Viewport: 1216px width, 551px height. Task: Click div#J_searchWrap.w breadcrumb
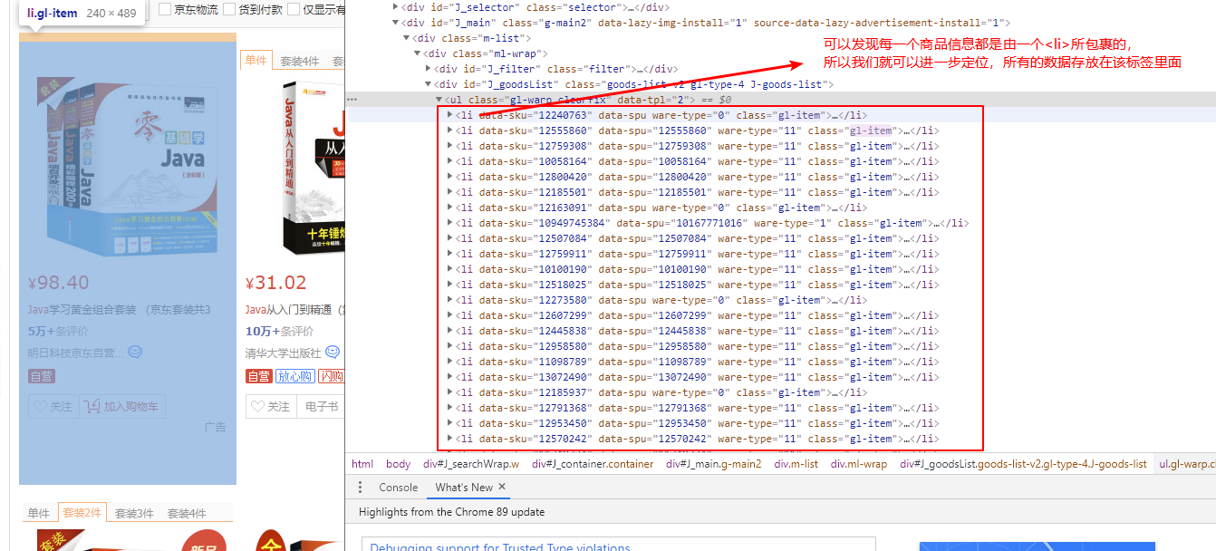[471, 464]
